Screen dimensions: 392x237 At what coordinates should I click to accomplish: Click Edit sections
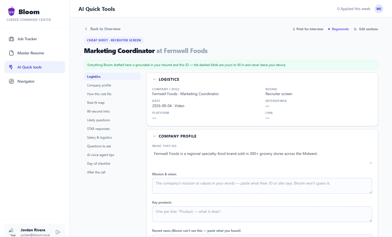click(366, 29)
